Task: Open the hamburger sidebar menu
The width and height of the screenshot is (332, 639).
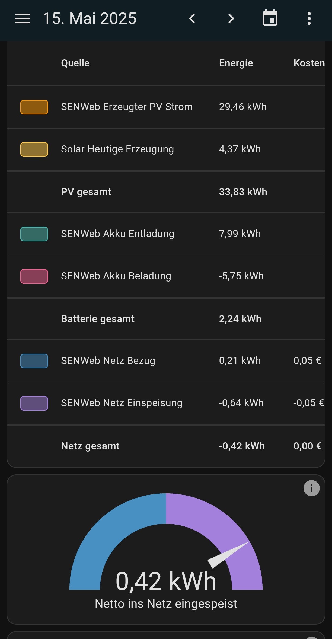Action: coord(23,19)
